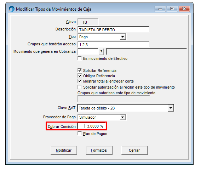The height and width of the screenshot is (169, 201).
Task: Maximize the dialog window
Action: coord(172,9)
